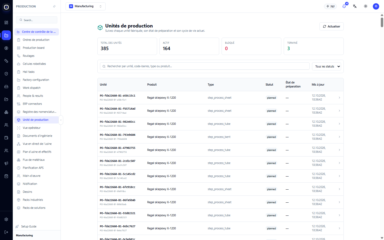Open the megaphone icon in rail

pos(6,163)
